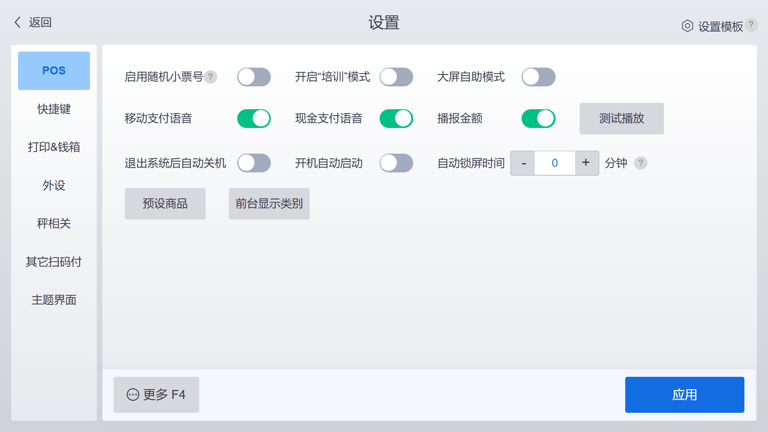Click help icon beside 设置模板
The image size is (768, 432).
[x=751, y=24]
